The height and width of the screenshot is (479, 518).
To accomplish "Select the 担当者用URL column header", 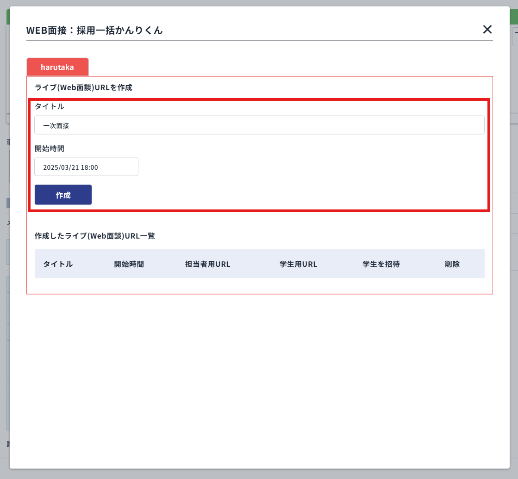I will [x=207, y=264].
